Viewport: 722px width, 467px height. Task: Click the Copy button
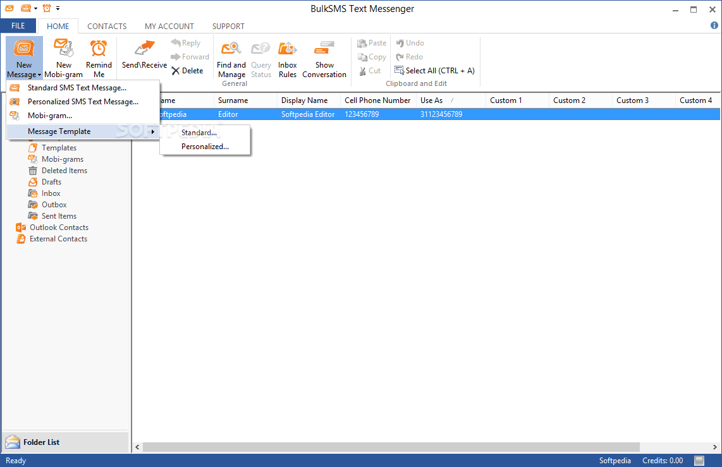pos(372,57)
